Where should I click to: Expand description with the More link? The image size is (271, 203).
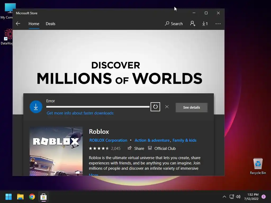click(x=93, y=175)
